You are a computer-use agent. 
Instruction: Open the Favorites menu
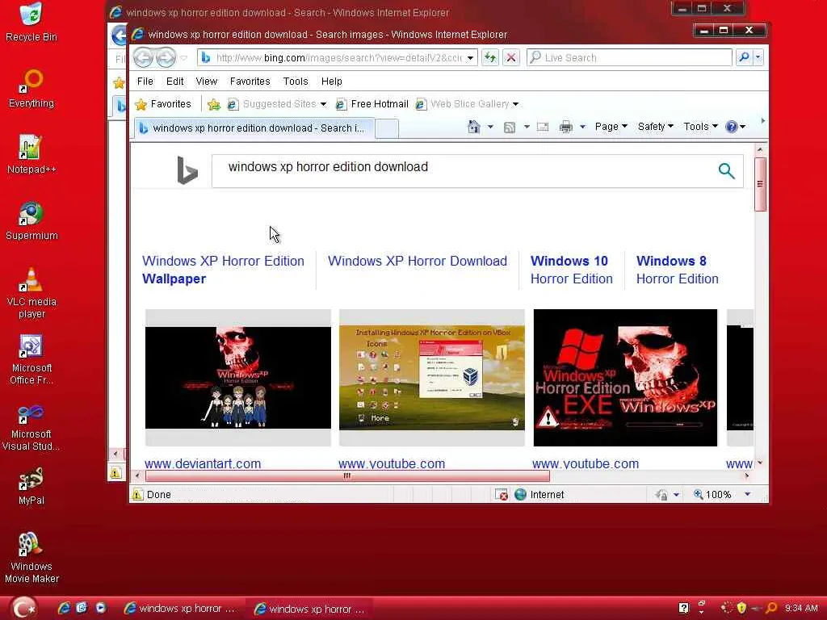(250, 82)
